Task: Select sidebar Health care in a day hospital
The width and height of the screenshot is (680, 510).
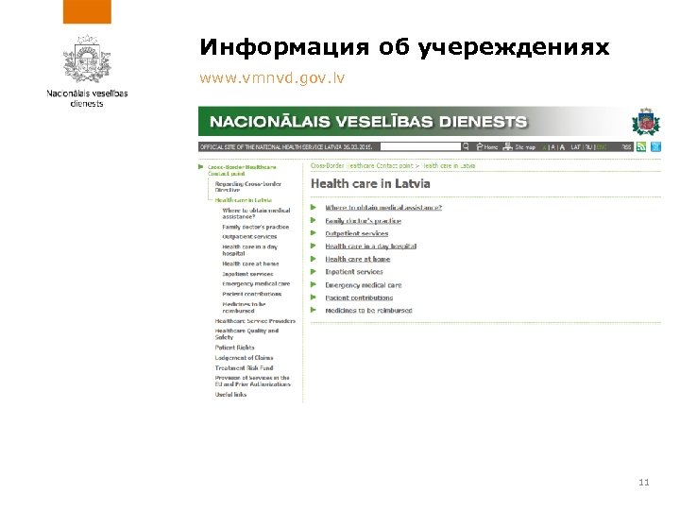Action: [249, 249]
